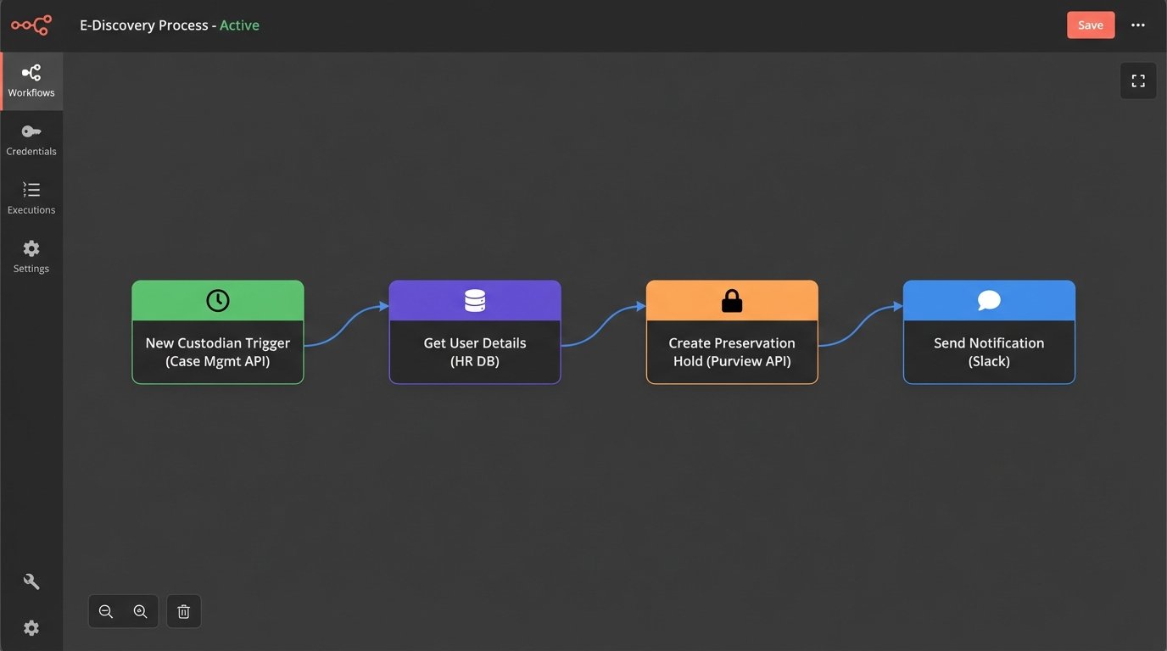Screen dimensions: 1167x651
Task: Open Settings from the sidebar
Action: [31, 256]
